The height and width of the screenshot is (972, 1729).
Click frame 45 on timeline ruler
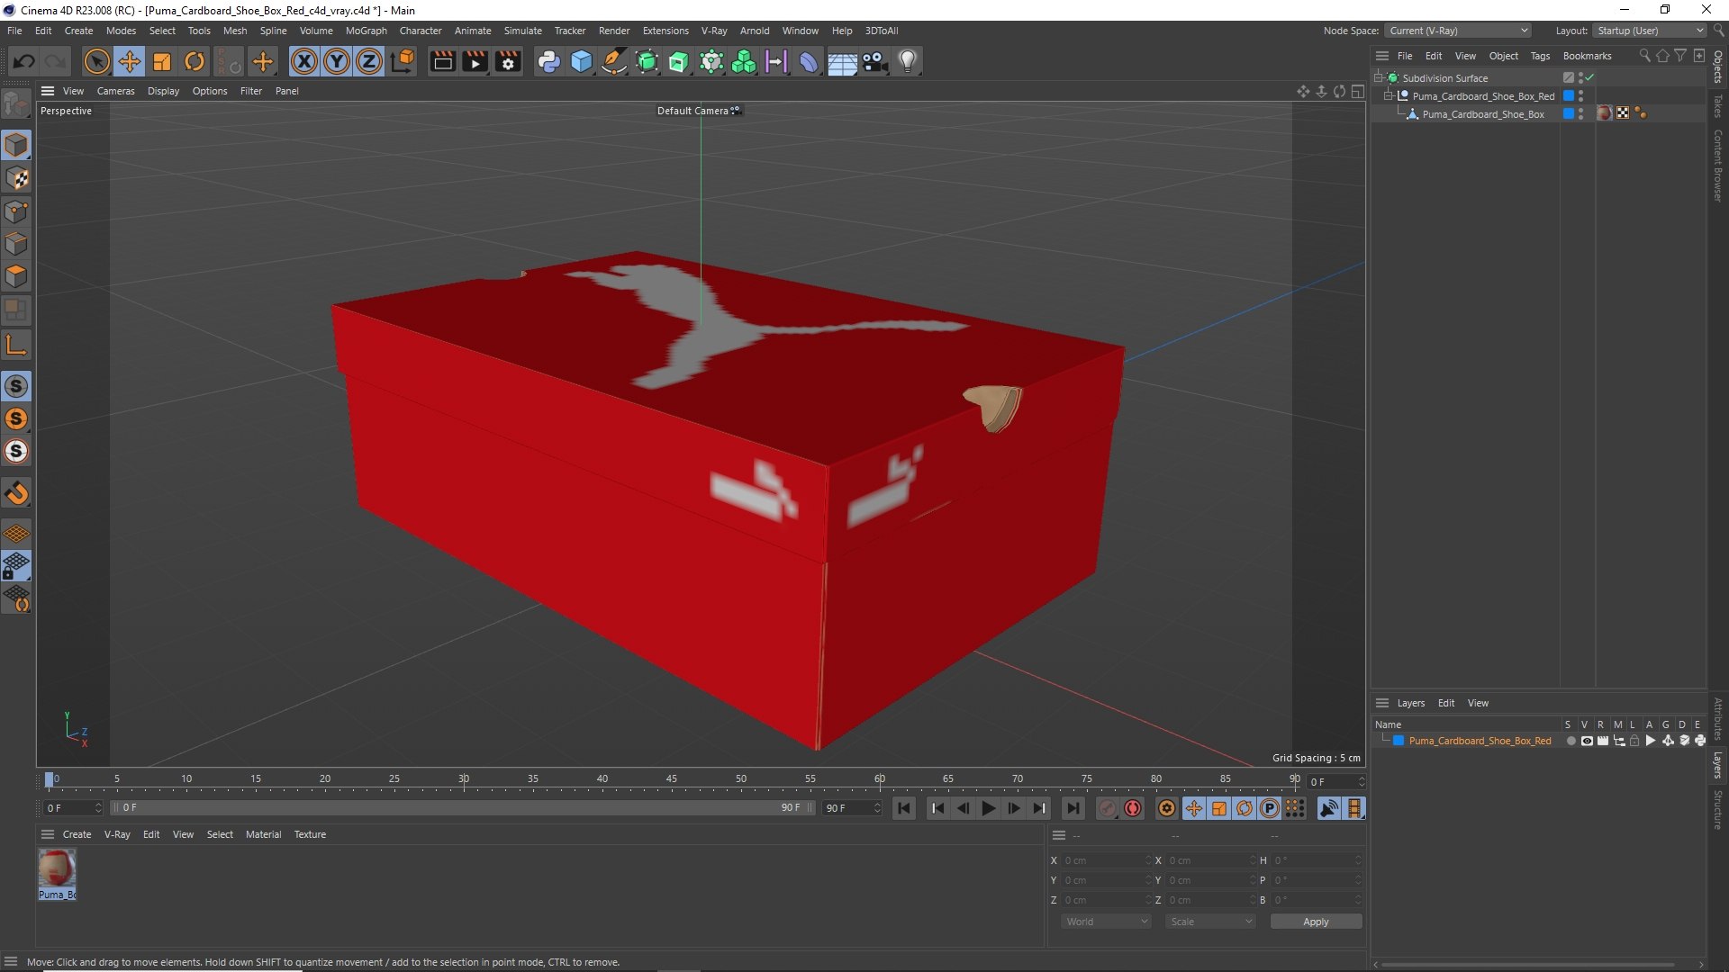pos(672,779)
